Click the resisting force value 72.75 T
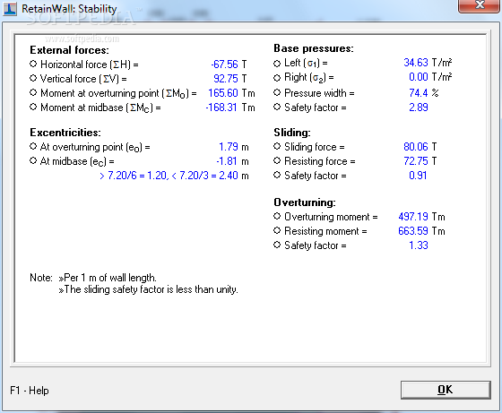The image size is (502, 413). (420, 161)
